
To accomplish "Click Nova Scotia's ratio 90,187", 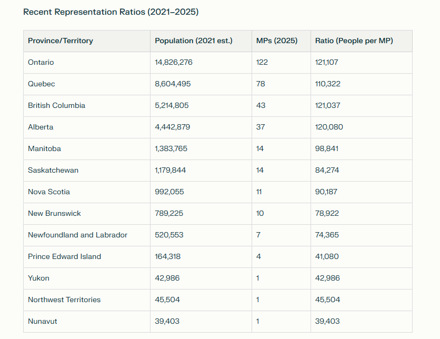I will point(326,192).
